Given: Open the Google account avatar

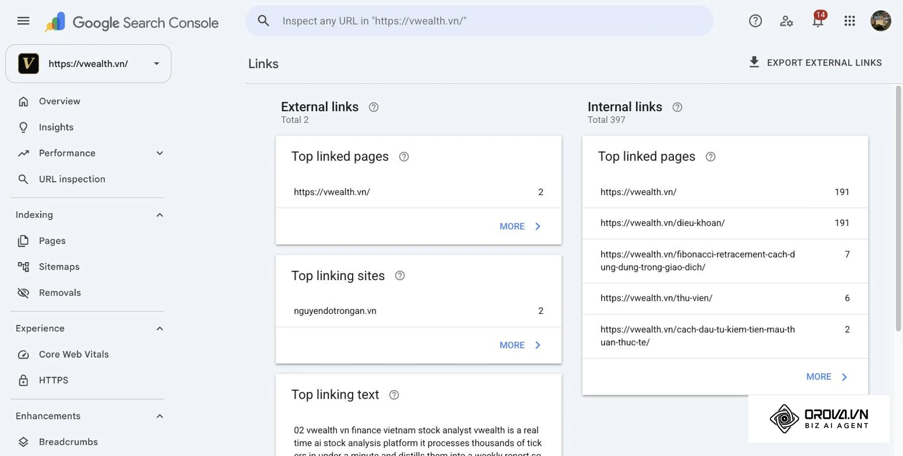Looking at the screenshot, I should tap(880, 21).
